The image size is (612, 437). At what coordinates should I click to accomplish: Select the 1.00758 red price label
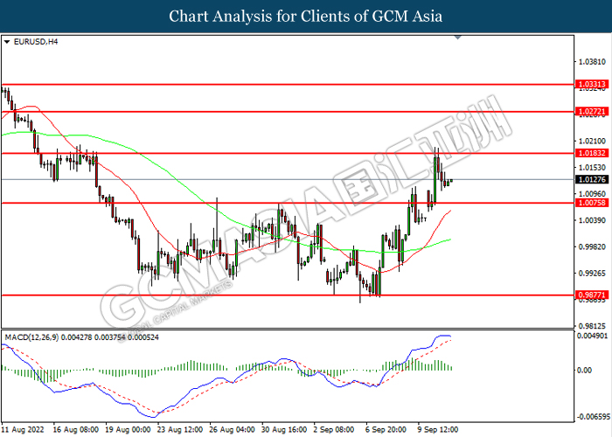(x=592, y=203)
